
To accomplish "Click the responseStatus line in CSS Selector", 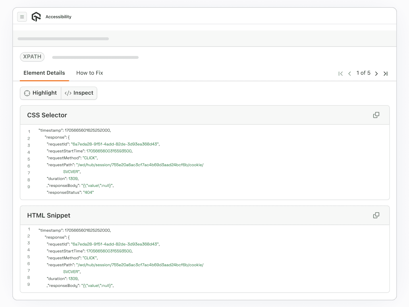I will pyautogui.click(x=70, y=192).
